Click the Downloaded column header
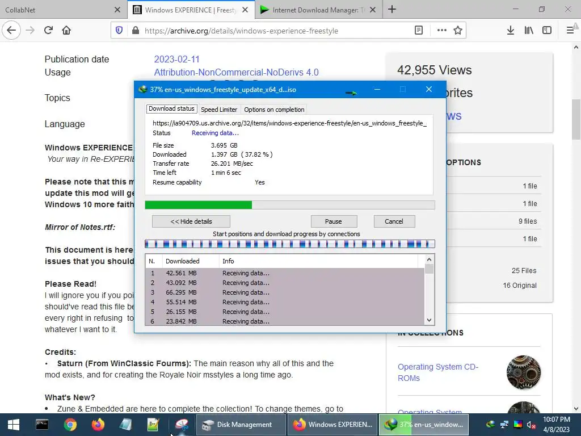The width and height of the screenshot is (581, 436). (x=191, y=261)
